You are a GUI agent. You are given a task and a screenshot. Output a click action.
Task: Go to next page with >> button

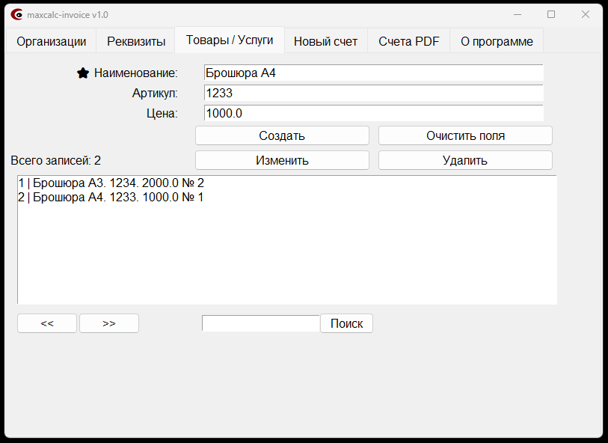[x=109, y=323]
